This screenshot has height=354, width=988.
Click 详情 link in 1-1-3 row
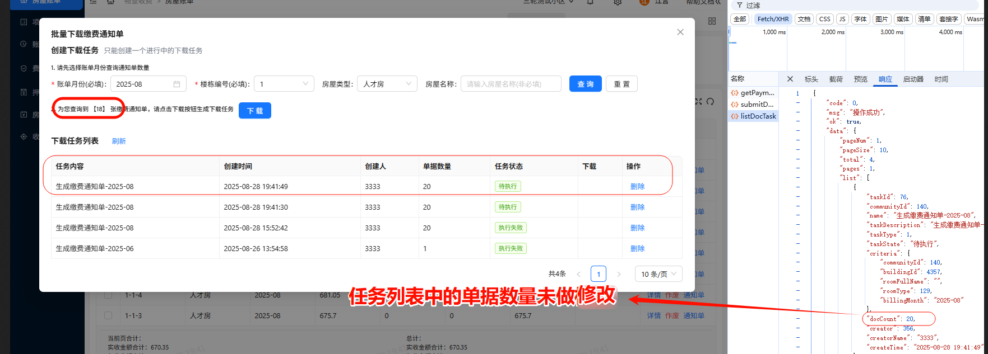click(x=654, y=315)
